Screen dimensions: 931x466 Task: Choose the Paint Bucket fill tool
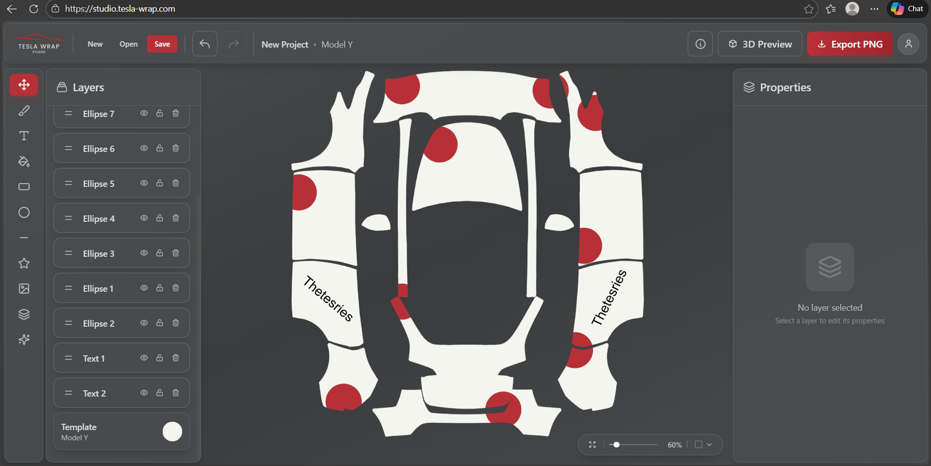(x=24, y=162)
